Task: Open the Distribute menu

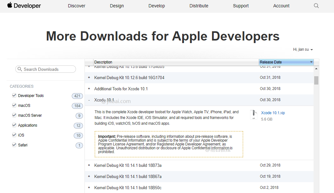Action: pyautogui.click(x=199, y=6)
